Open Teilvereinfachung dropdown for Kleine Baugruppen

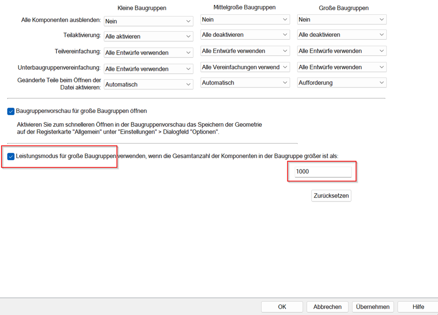(148, 53)
